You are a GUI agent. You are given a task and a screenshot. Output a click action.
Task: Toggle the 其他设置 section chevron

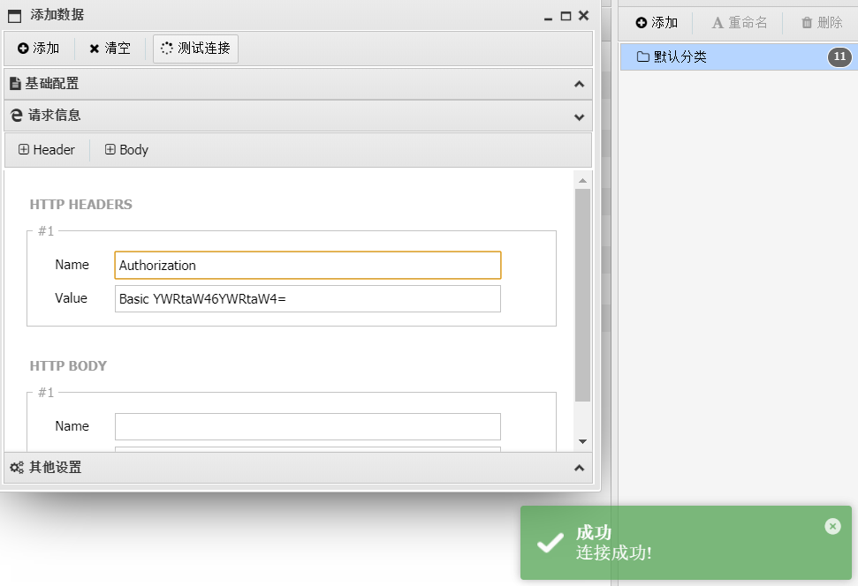click(x=579, y=468)
